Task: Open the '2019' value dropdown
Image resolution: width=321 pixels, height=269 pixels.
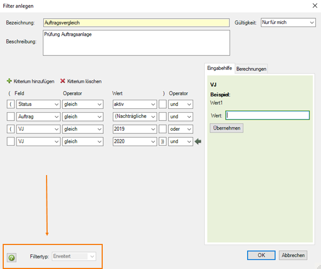Action: pos(135,129)
